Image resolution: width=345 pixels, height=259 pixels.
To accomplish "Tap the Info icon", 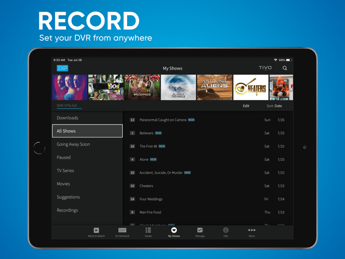I will click(x=226, y=230).
